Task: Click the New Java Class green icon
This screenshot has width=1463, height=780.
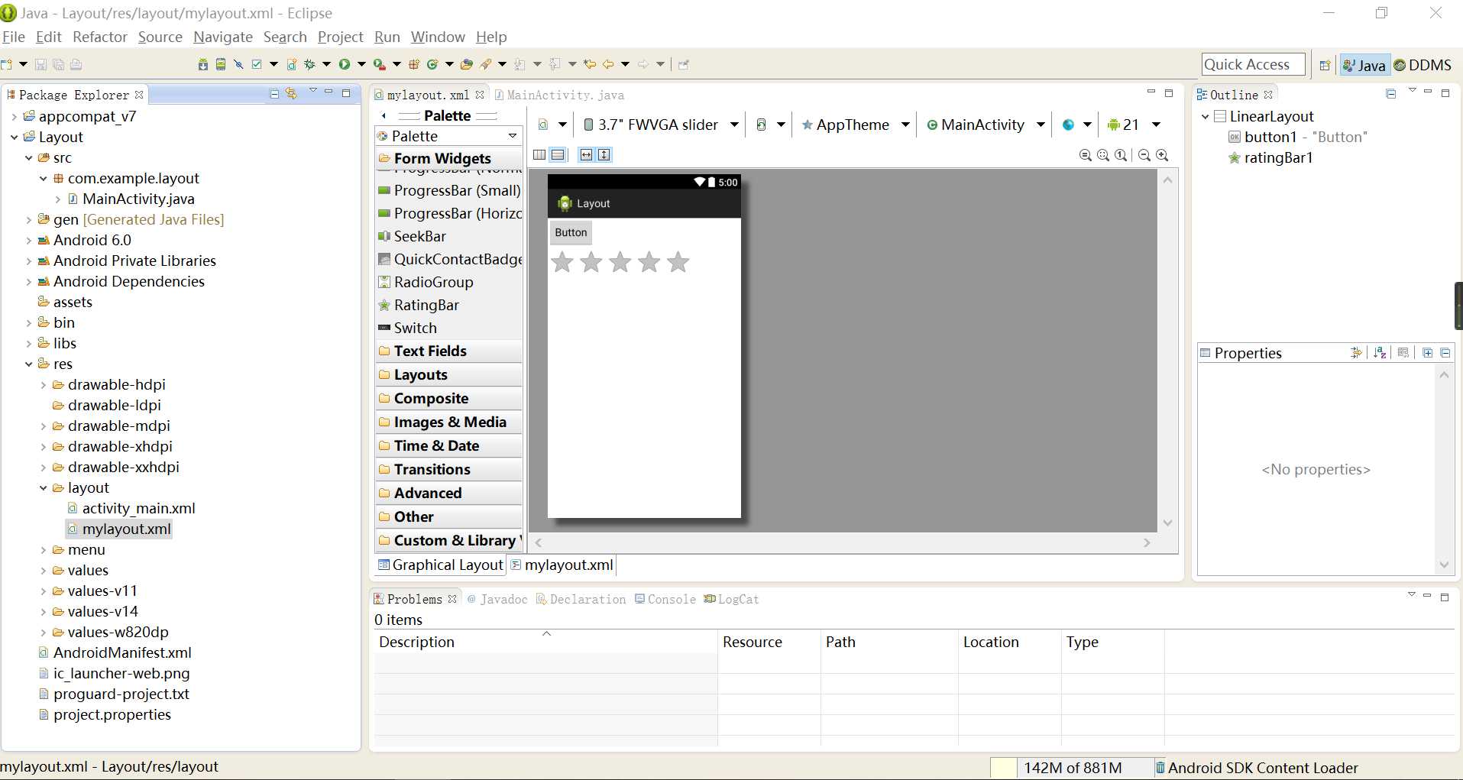Action: point(432,64)
